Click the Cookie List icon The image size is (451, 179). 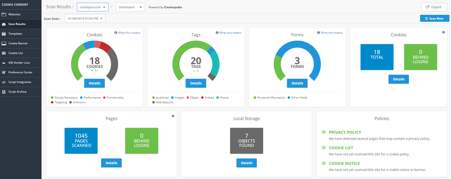[4, 53]
